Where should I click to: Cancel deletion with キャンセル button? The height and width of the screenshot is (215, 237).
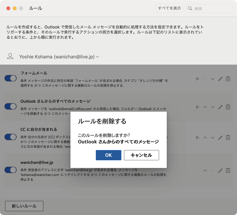(x=141, y=155)
